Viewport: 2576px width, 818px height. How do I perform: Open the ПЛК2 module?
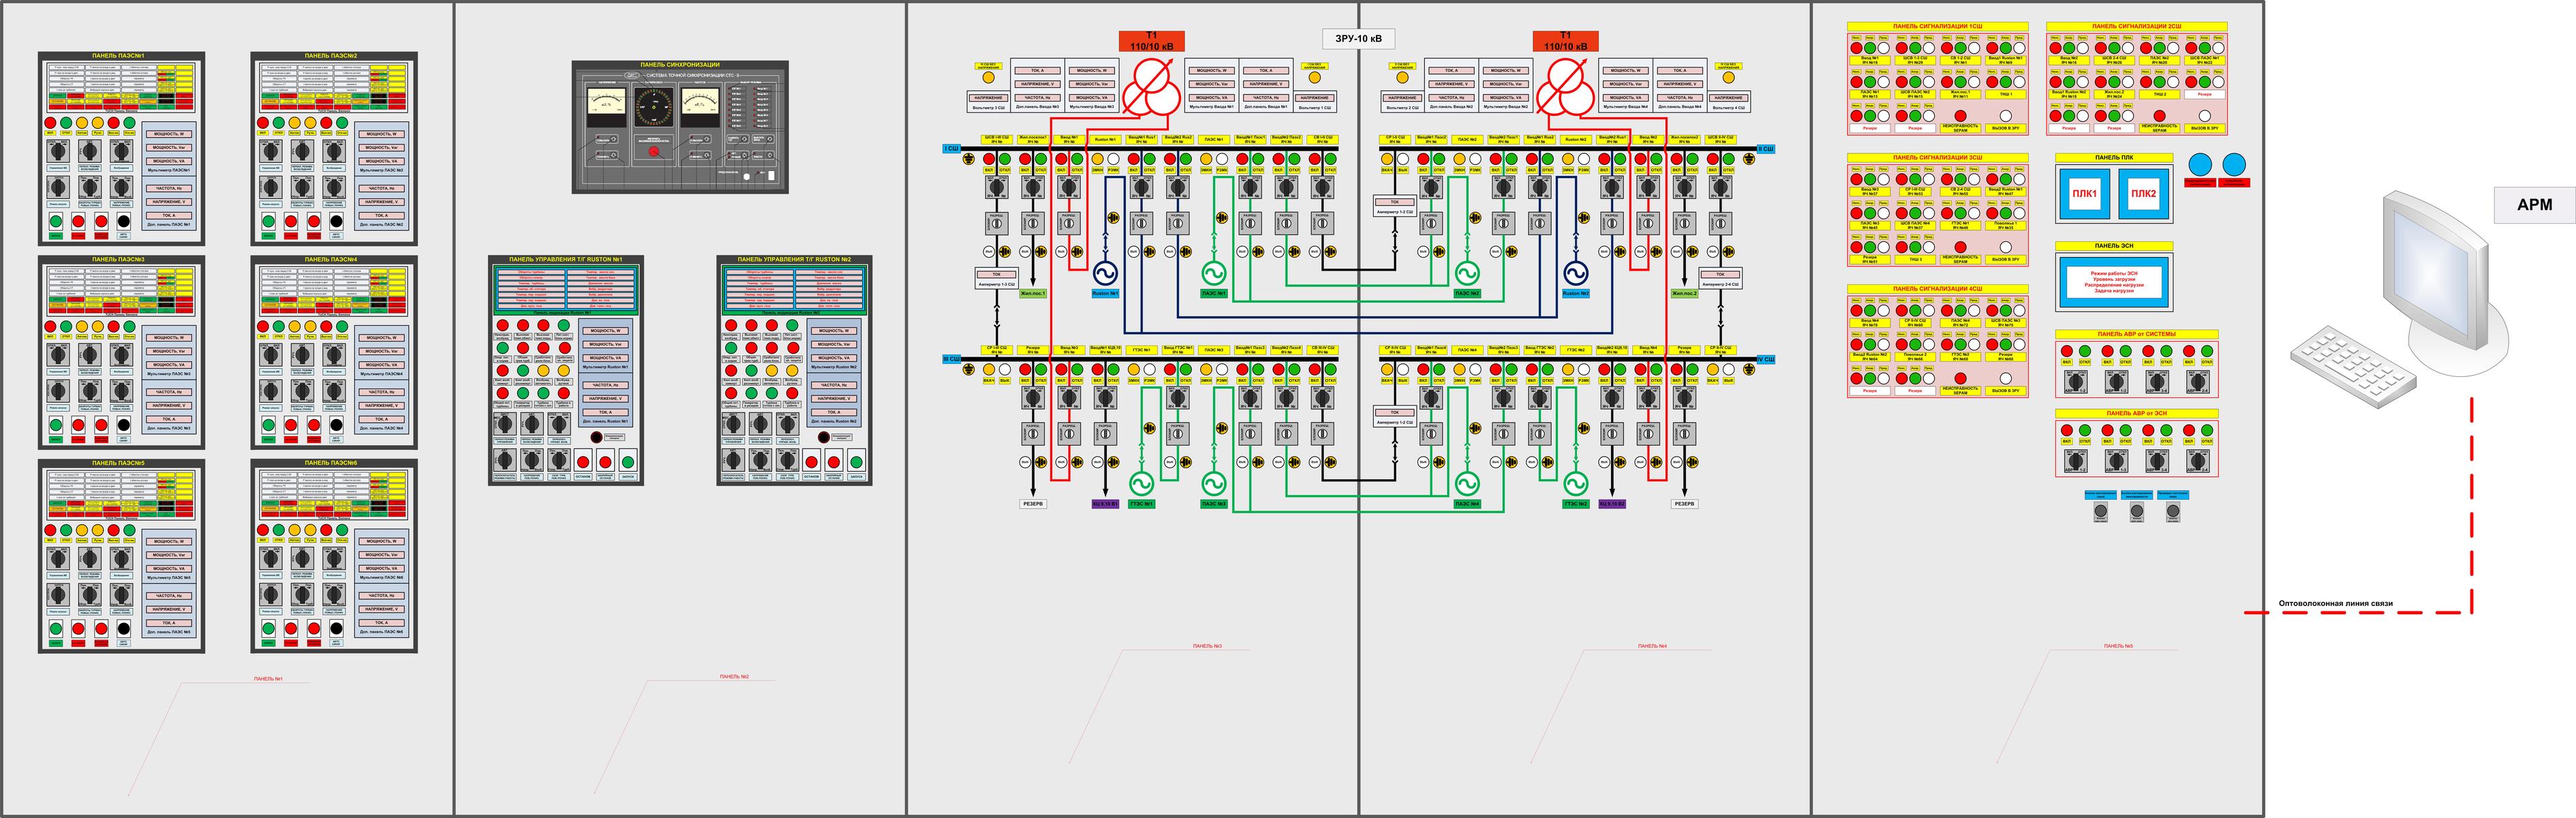pos(2143,194)
